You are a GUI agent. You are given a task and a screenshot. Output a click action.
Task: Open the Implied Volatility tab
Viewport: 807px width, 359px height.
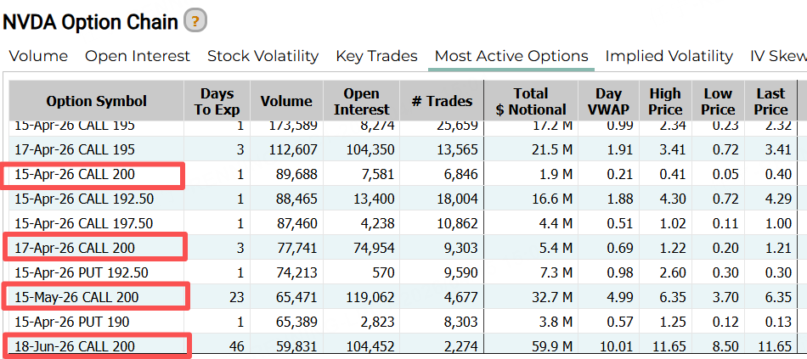(669, 56)
